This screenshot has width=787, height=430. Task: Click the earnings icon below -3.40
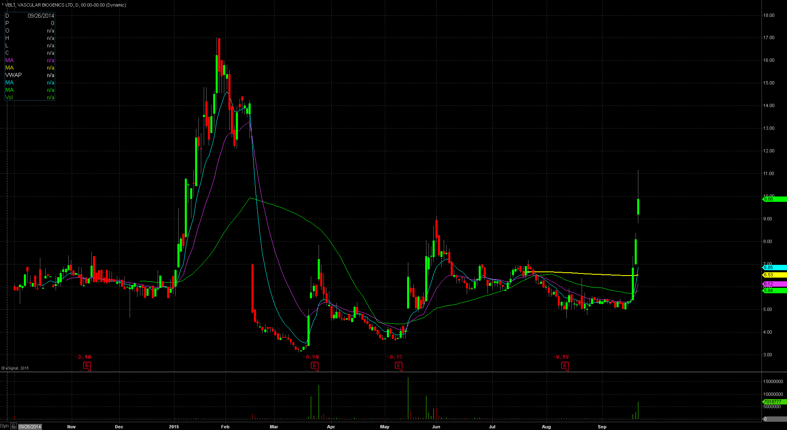click(x=87, y=366)
